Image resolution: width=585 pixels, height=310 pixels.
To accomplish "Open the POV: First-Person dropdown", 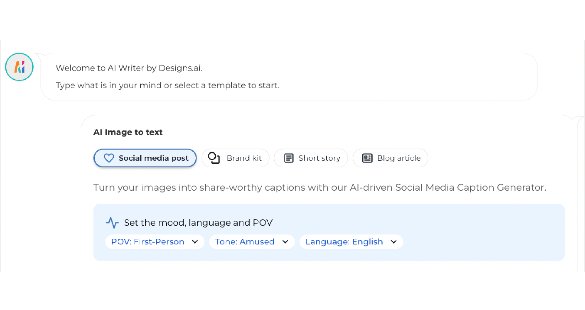I will tap(154, 242).
